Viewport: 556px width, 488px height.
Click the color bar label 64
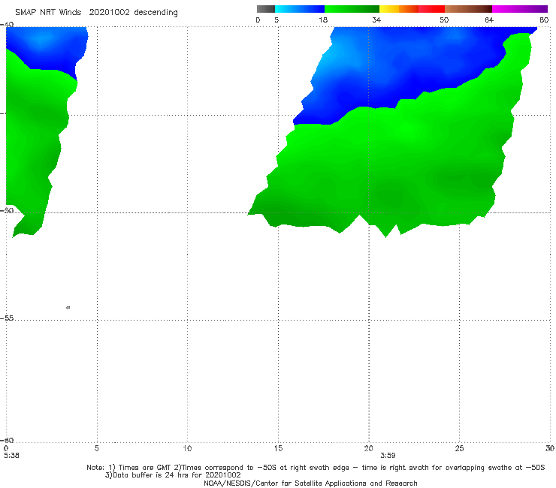click(489, 20)
